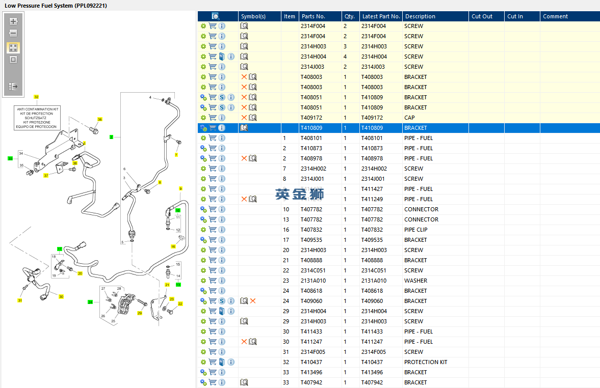Click the Cut In column header

coord(522,16)
